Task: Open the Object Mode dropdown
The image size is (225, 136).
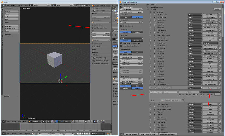Action: point(35,122)
